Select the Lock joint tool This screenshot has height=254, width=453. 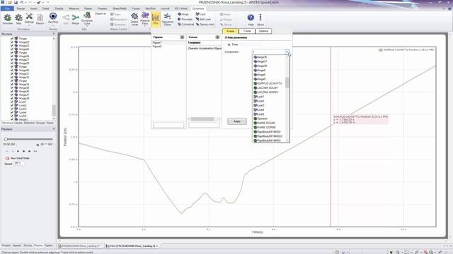click(201, 14)
